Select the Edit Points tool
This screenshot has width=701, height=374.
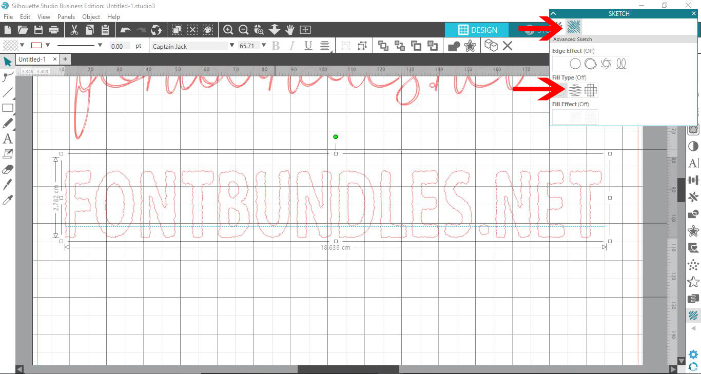click(8, 77)
